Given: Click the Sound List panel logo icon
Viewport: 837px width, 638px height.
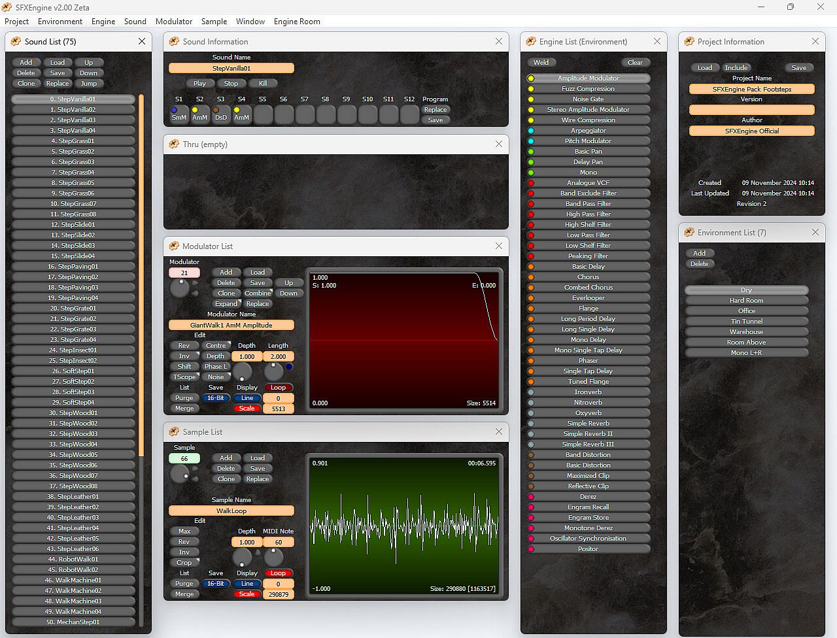Looking at the screenshot, I should tap(16, 42).
